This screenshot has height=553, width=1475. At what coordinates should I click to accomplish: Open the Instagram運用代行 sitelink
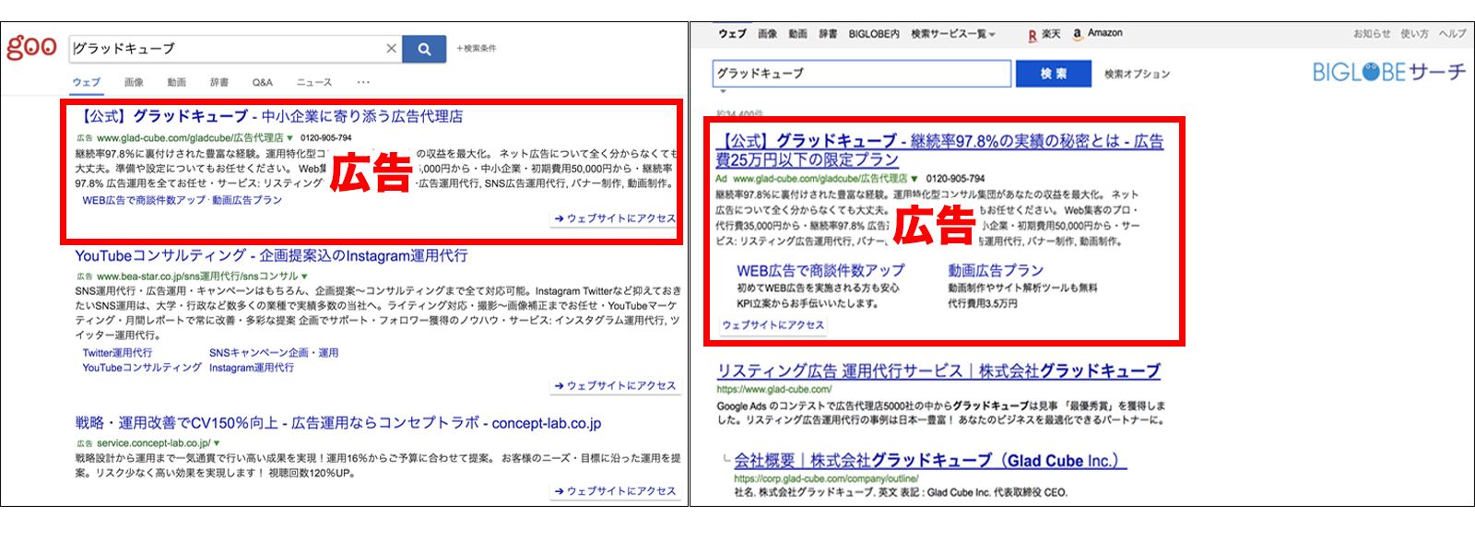(252, 368)
